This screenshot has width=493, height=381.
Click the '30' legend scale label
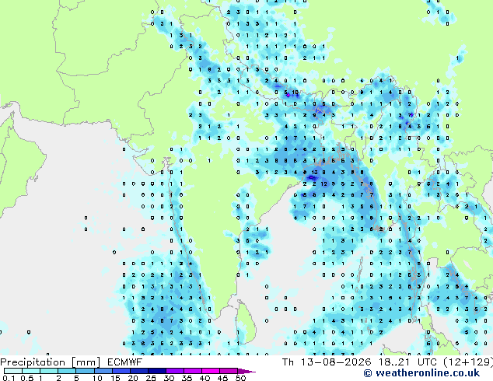point(169,378)
